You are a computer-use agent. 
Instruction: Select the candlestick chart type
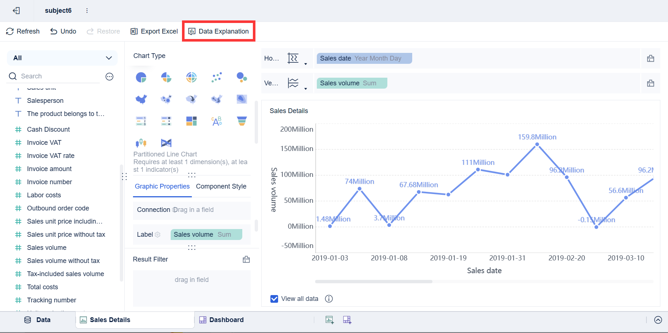click(141, 143)
